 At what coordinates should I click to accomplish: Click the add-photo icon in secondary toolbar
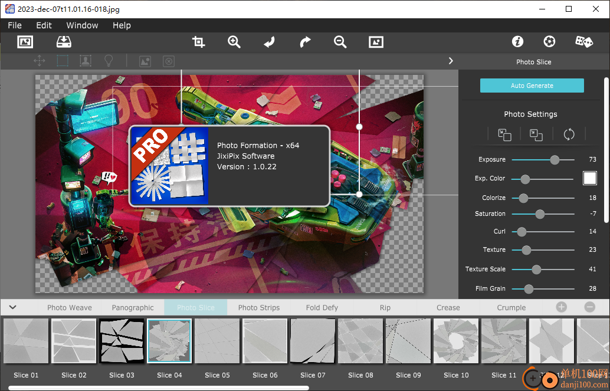pyautogui.click(x=145, y=61)
